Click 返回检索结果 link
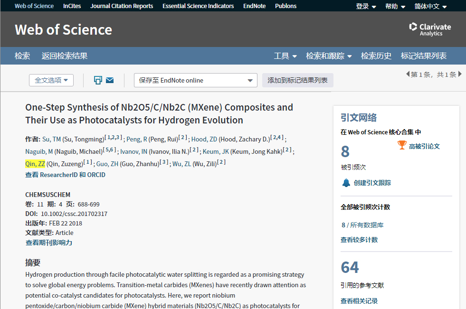The height and width of the screenshot is (309, 466). [x=65, y=56]
